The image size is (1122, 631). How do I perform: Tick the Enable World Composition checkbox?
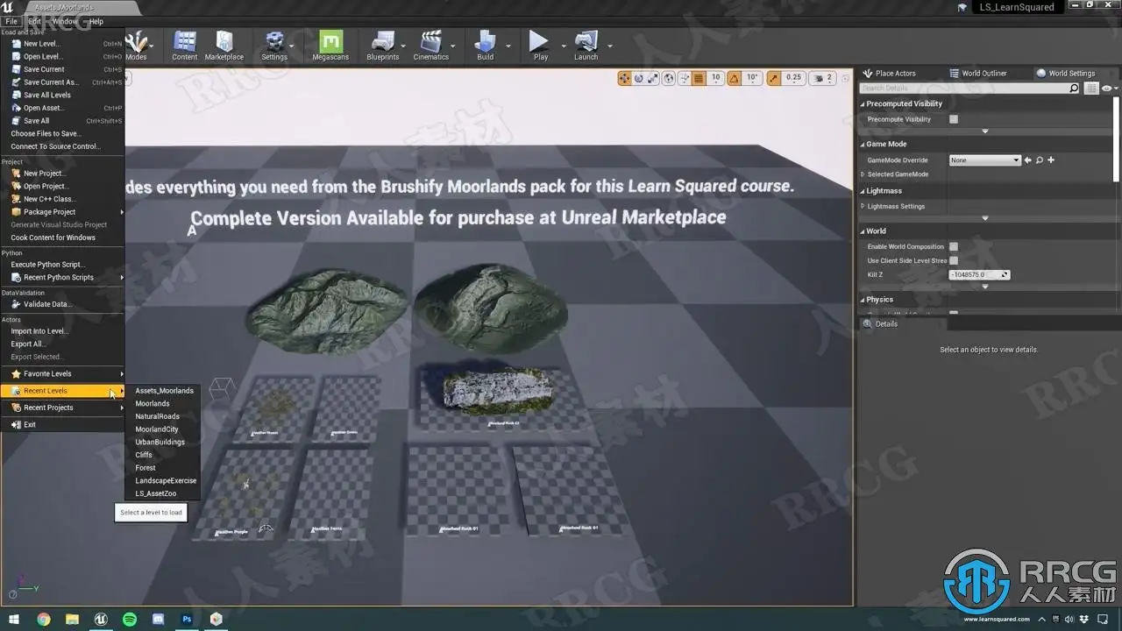954,247
